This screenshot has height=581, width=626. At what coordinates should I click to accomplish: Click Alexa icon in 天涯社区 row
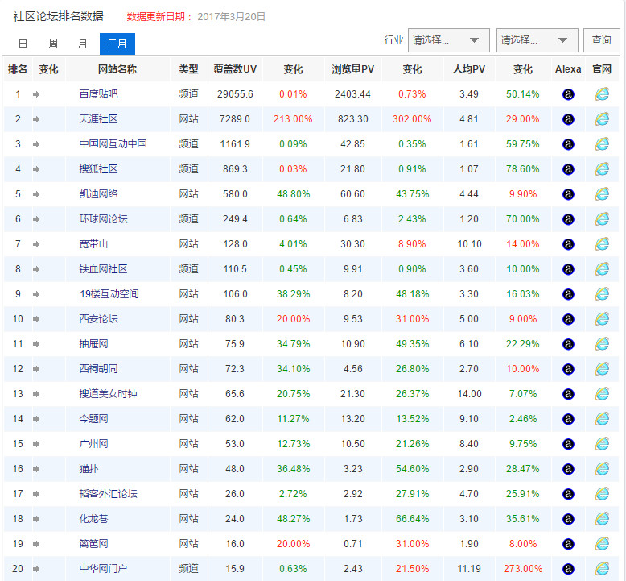point(568,119)
